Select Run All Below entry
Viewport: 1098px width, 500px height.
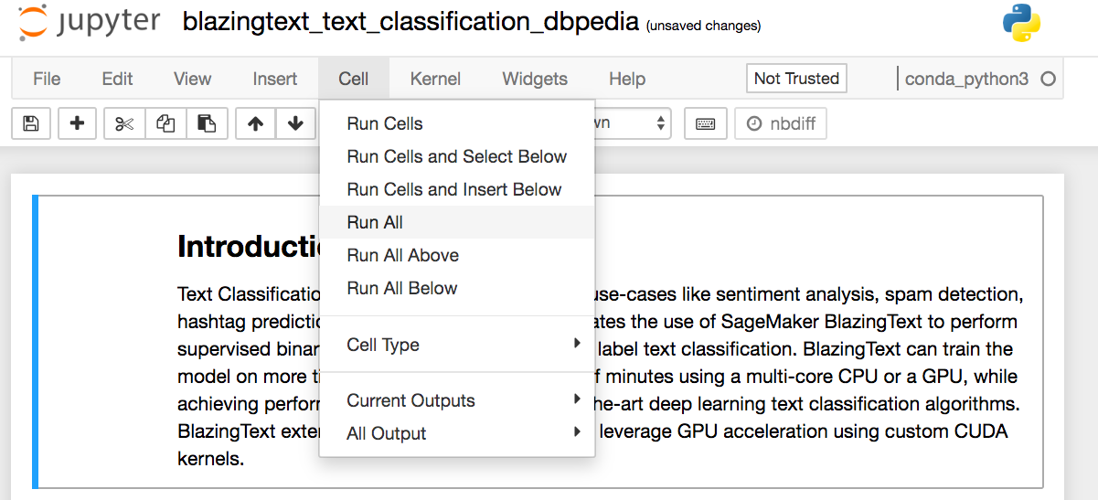click(457, 288)
